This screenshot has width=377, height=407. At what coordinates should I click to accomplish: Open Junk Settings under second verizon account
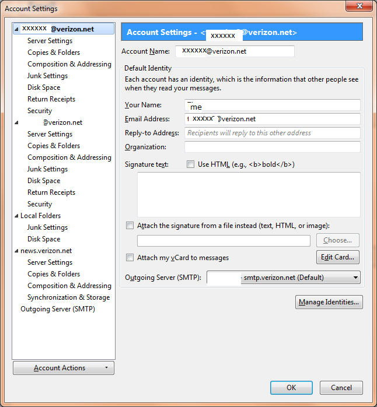coord(47,169)
